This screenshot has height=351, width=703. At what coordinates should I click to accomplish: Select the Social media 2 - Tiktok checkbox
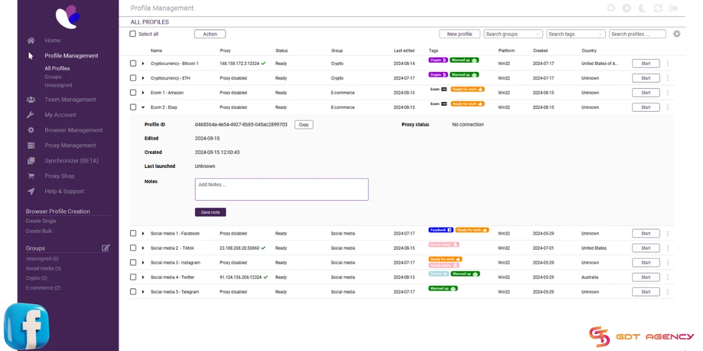(133, 248)
